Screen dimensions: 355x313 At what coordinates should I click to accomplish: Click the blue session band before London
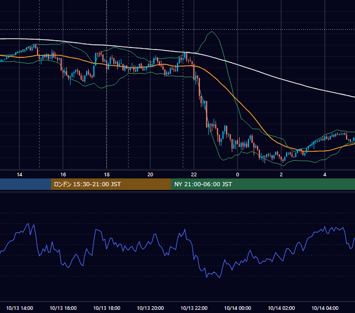click(26, 184)
